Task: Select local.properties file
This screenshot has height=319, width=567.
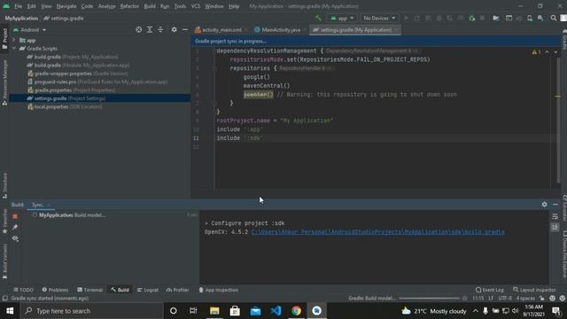Action: 65,106
